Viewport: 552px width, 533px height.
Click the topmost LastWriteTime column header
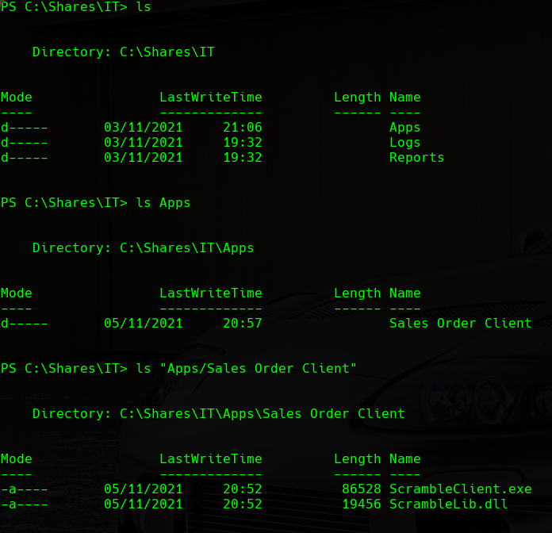[210, 98]
